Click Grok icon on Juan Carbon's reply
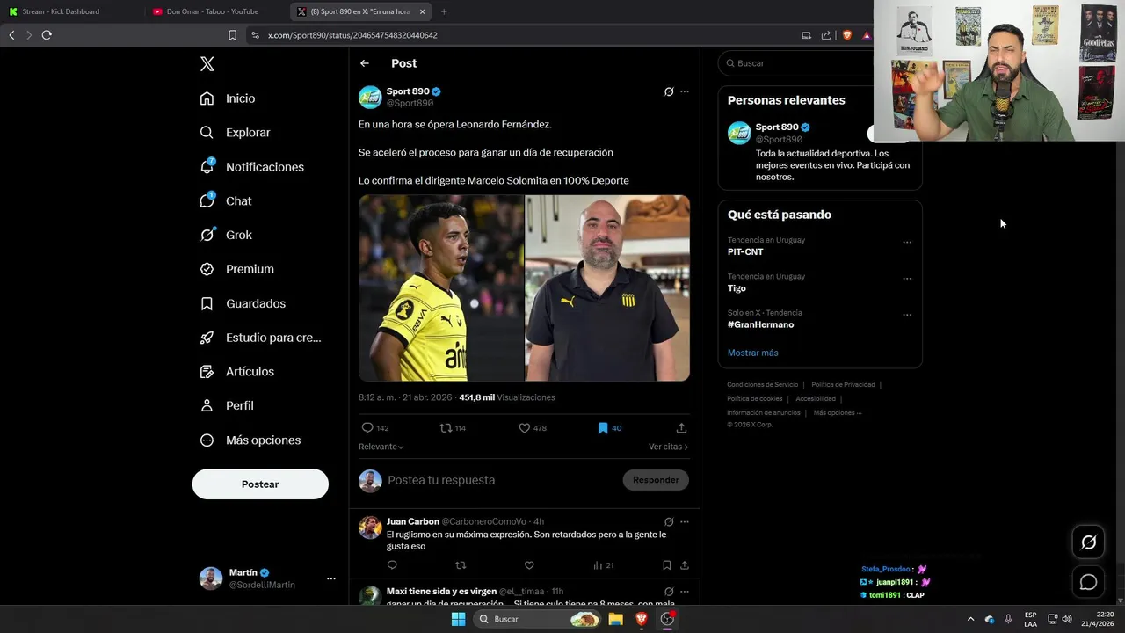 [669, 521]
